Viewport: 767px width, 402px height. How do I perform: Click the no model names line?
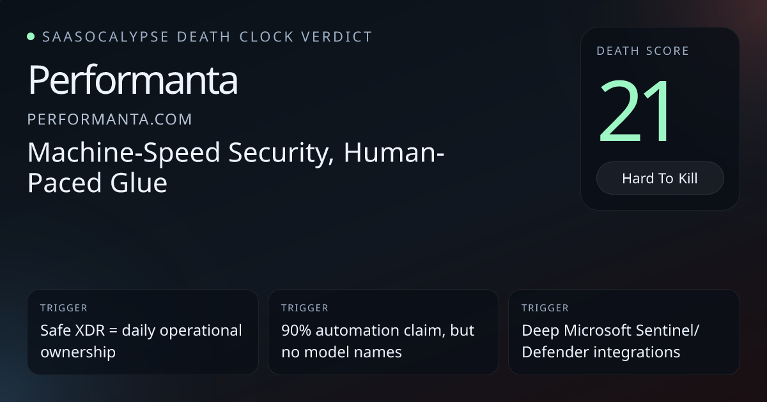341,352
